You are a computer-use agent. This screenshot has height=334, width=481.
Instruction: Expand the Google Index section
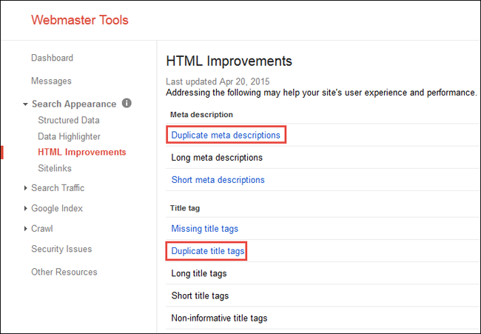pyautogui.click(x=25, y=208)
